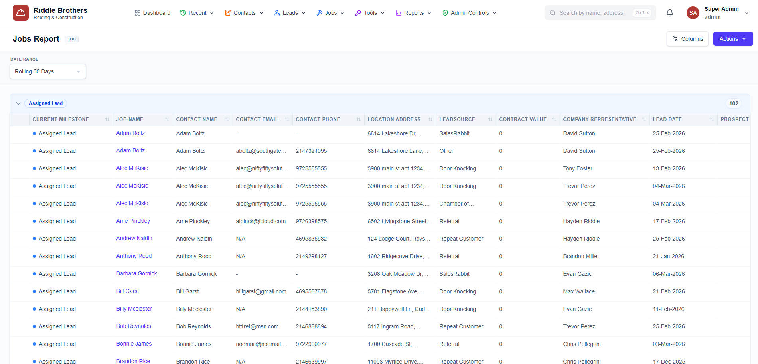Viewport: 758px width, 364px height.
Task: Toggle sorting on the Job Name column
Action: [166, 119]
